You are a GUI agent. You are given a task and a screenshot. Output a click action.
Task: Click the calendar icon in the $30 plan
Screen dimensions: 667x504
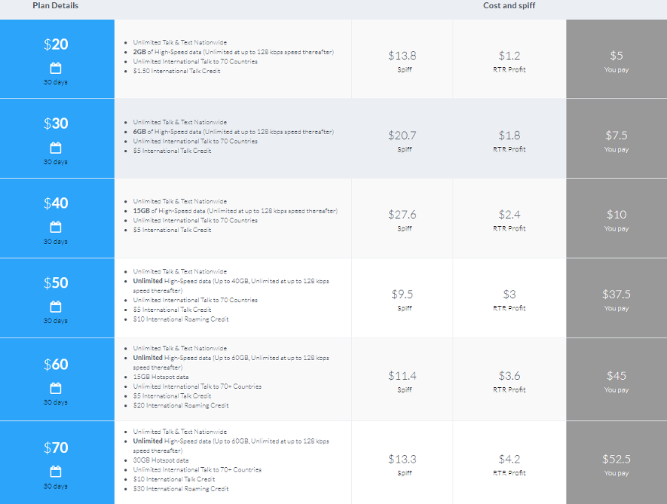tap(56, 148)
